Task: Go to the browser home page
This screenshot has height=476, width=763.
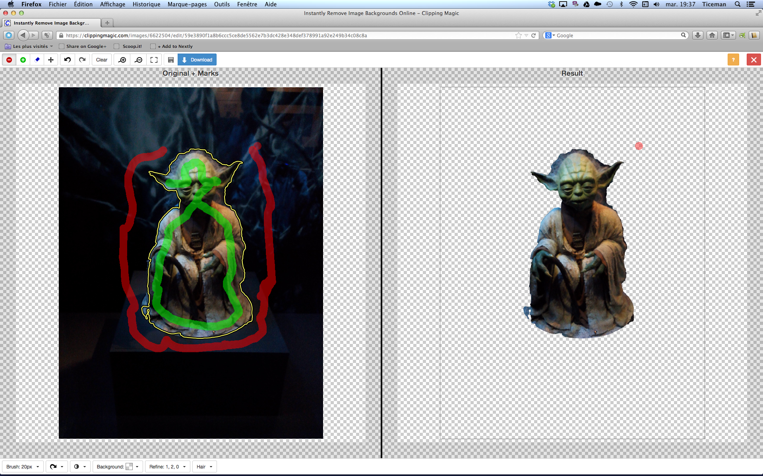Action: coord(712,35)
